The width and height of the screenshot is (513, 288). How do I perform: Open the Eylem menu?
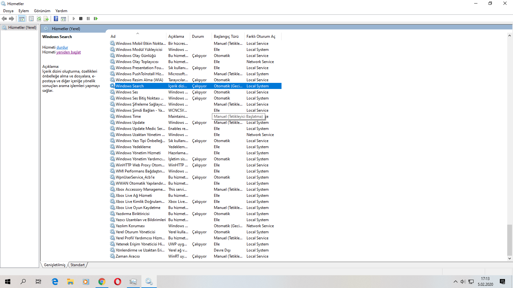pos(24,11)
